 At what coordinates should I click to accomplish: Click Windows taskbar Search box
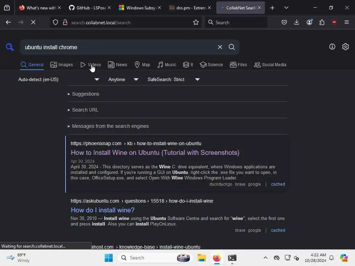pos(155,258)
